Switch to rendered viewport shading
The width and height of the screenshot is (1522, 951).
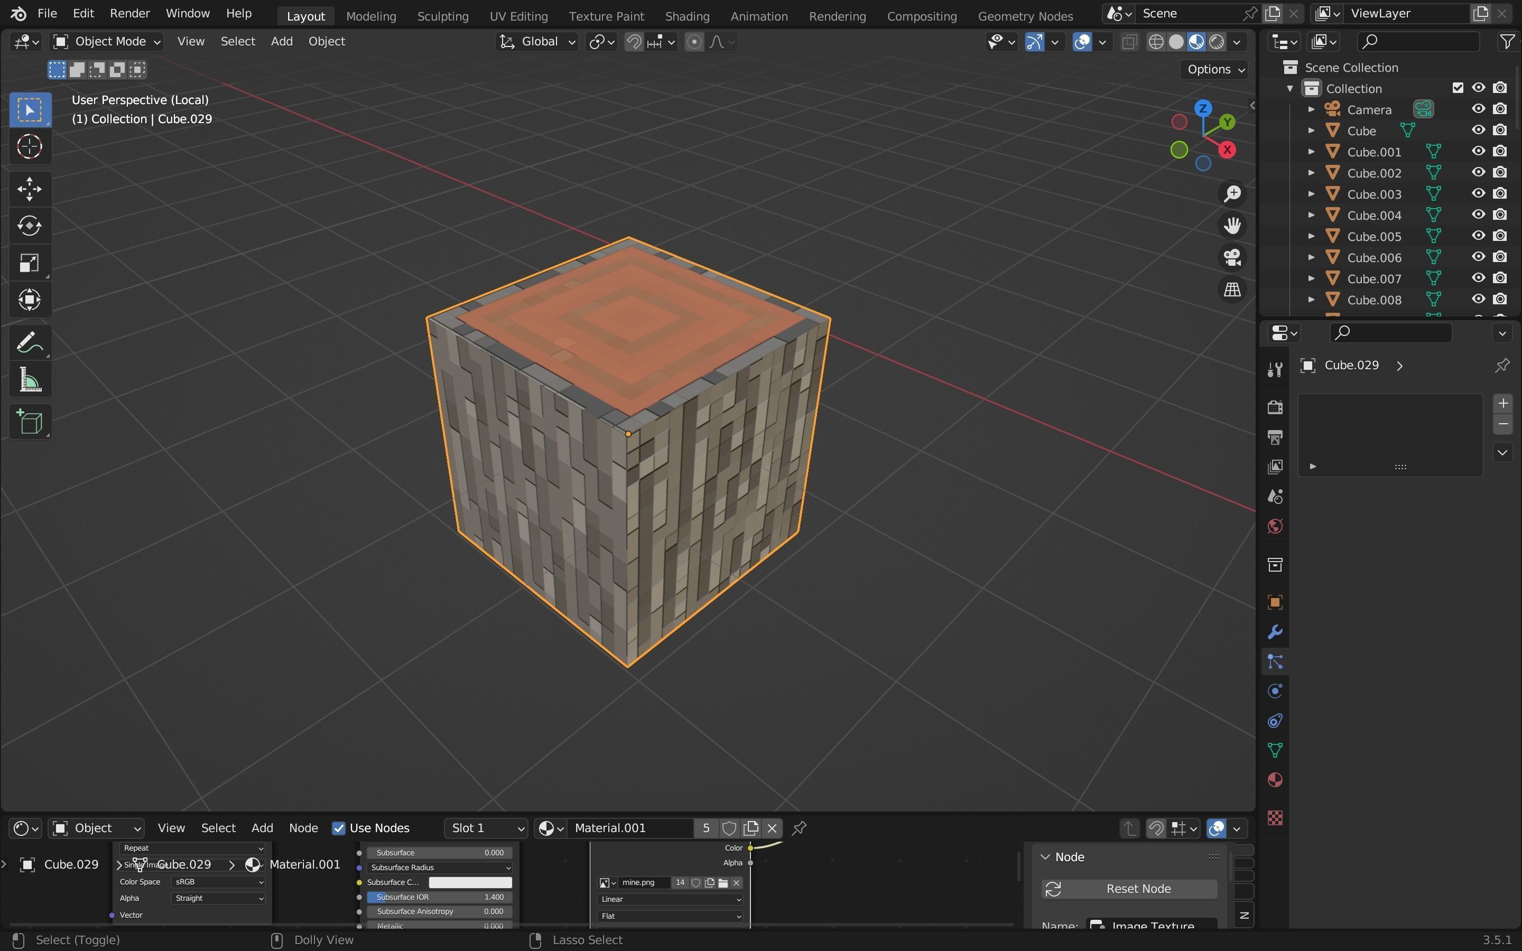1217,42
